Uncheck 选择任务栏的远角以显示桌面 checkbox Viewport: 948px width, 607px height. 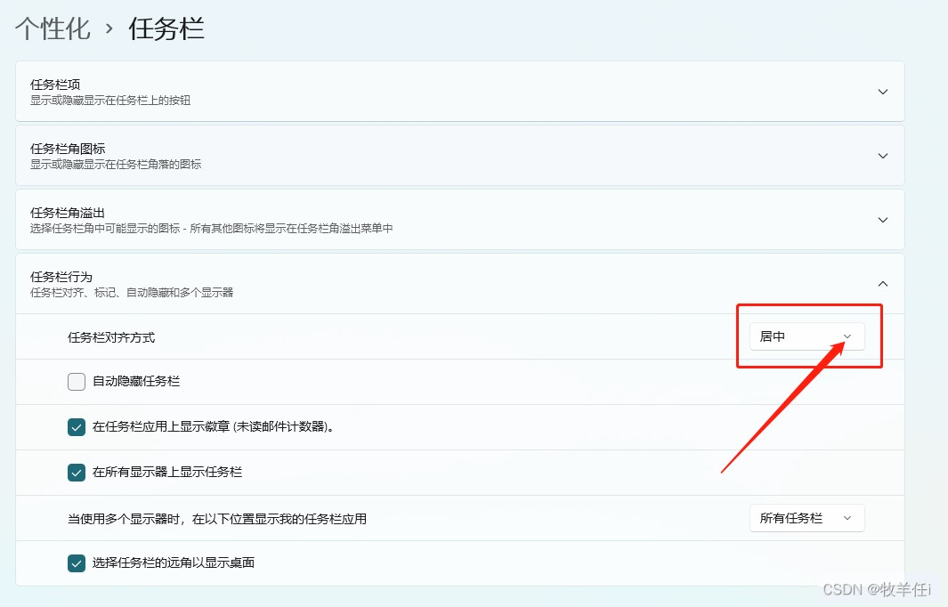(77, 562)
